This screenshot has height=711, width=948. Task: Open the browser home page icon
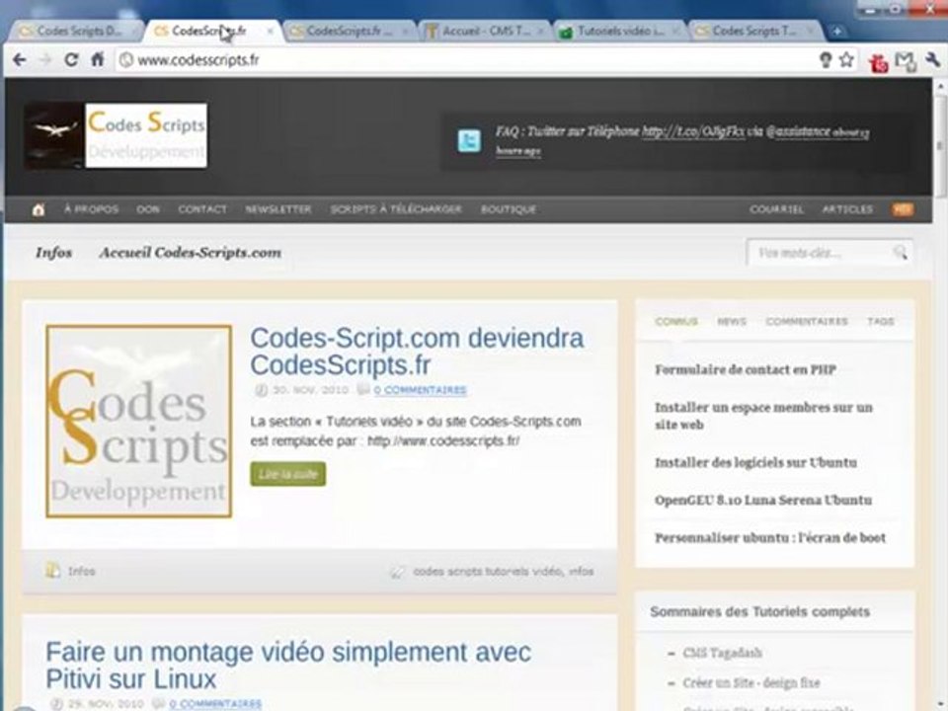[x=98, y=59]
